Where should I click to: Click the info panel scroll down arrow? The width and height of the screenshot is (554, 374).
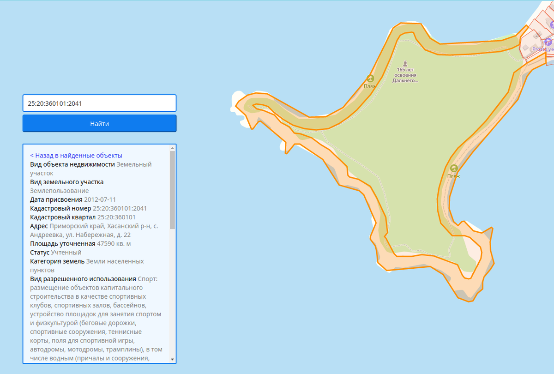173,359
